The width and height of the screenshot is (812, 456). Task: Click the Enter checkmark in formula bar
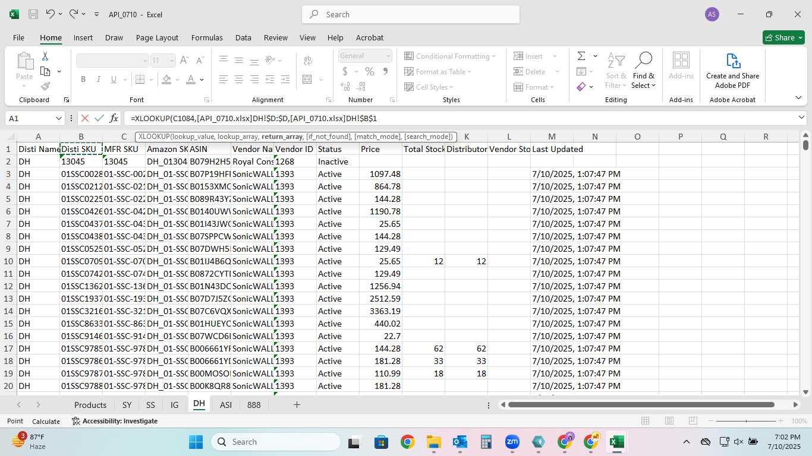[x=99, y=118]
